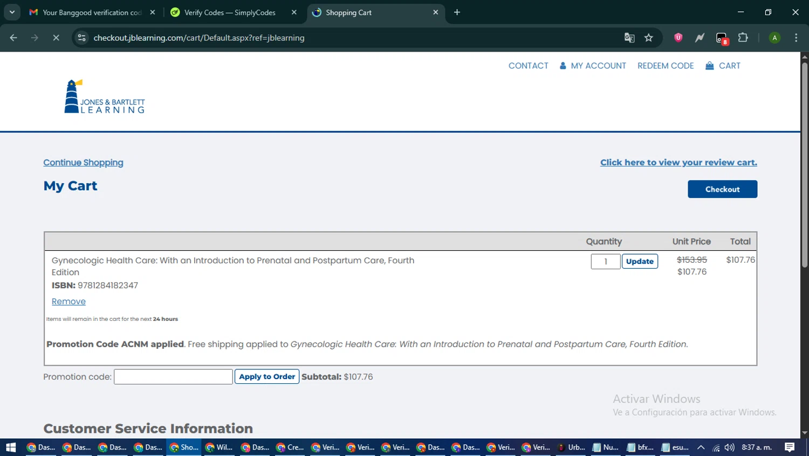Show hidden system tray icons

701,447
